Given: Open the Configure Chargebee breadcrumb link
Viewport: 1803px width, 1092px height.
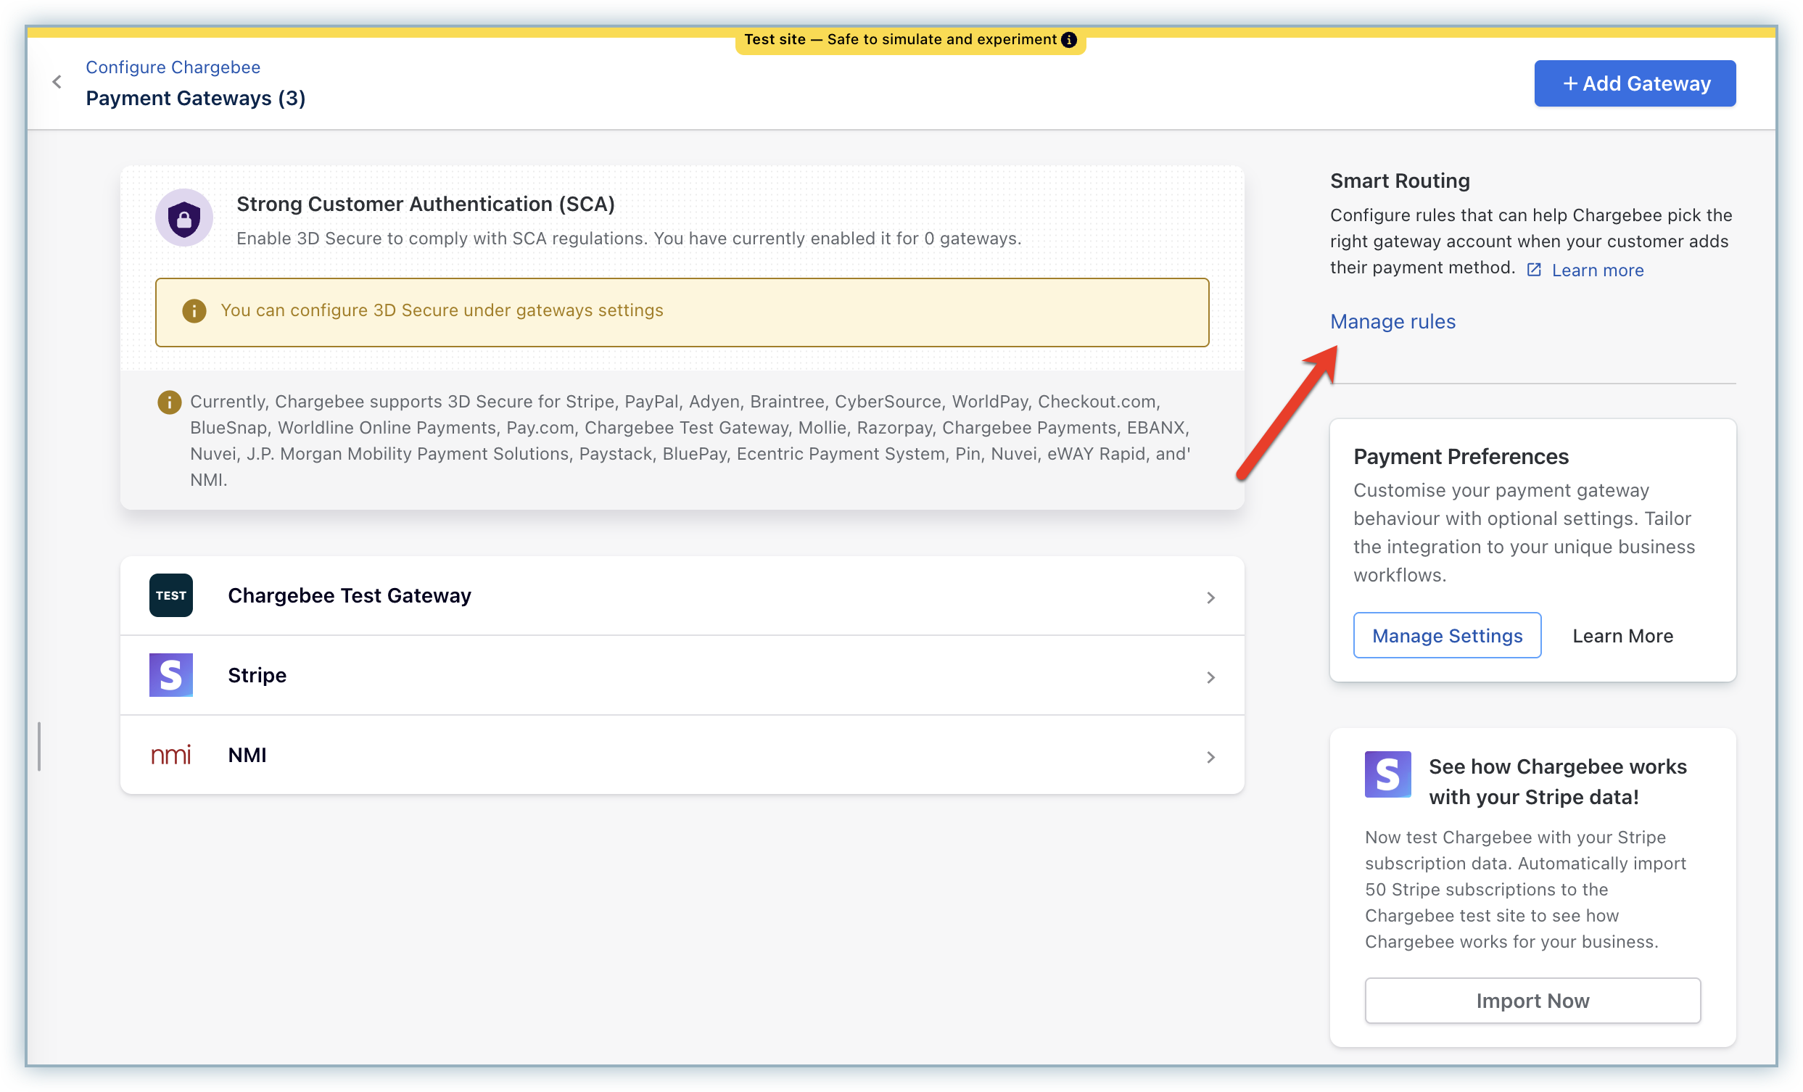Looking at the screenshot, I should (173, 67).
